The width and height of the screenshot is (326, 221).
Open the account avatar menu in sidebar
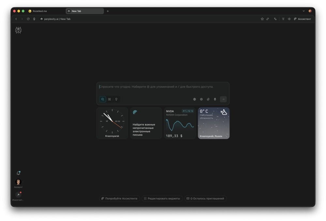coord(18,182)
